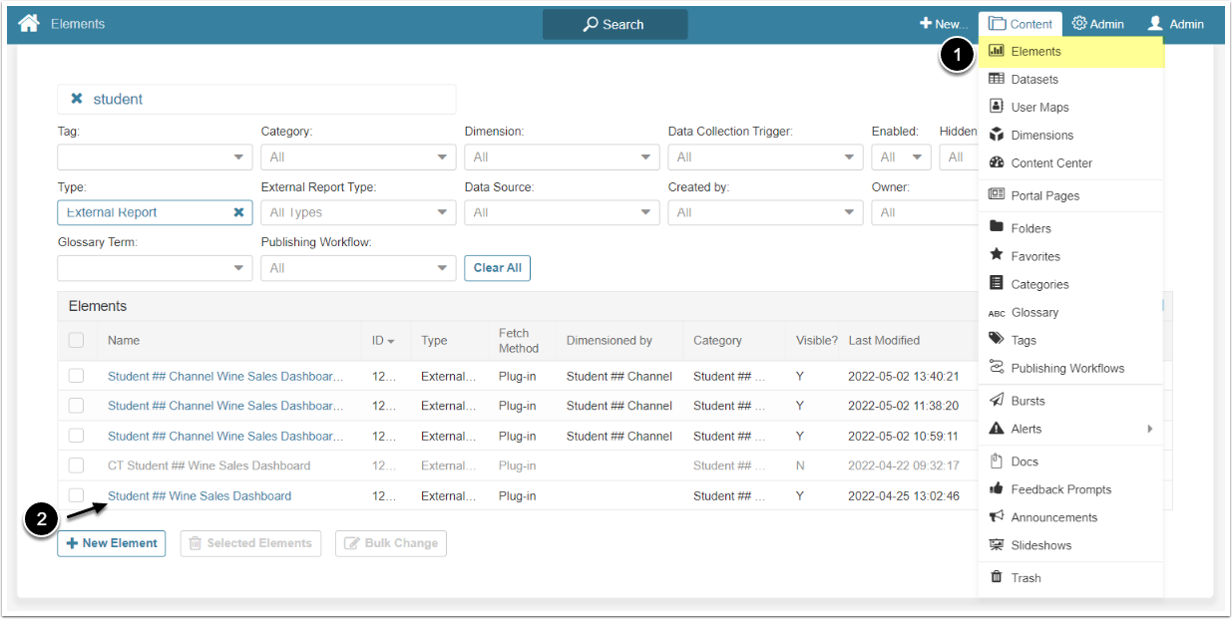This screenshot has height=619, width=1232.
Task: Tick checkbox for CT Student ## Wine Sales Dashboard
Action: coord(77,465)
